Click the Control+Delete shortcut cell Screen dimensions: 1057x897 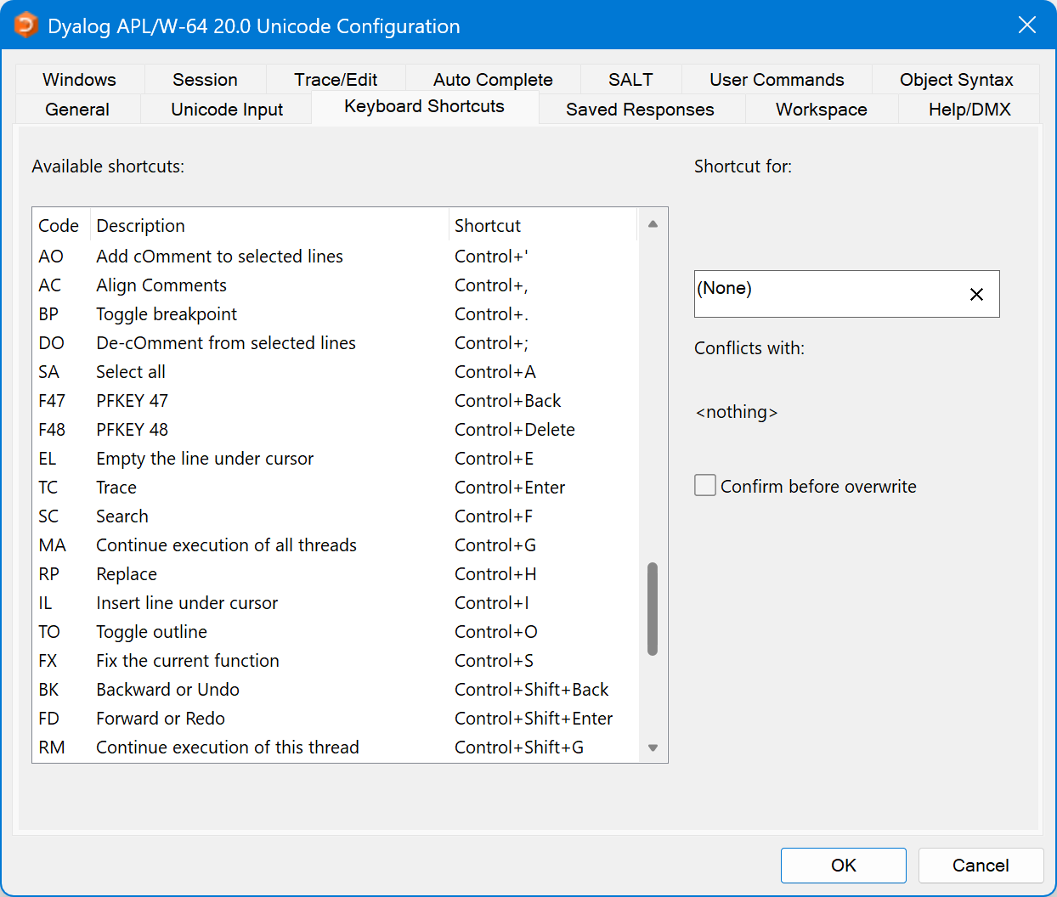tap(515, 430)
